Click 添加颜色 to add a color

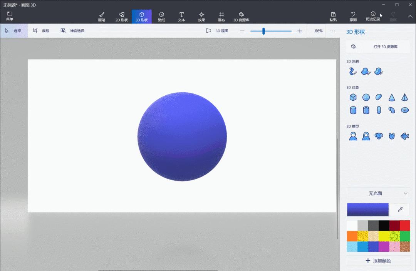(378, 261)
